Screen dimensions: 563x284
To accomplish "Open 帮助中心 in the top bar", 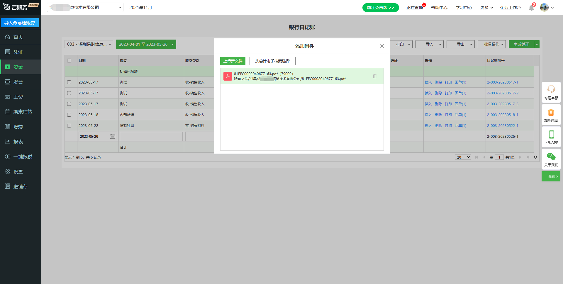I will [x=439, y=8].
